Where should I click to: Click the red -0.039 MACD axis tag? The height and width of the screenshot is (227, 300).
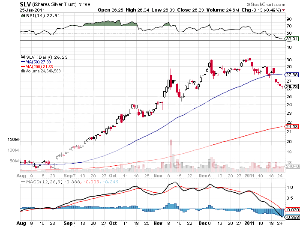292,210
